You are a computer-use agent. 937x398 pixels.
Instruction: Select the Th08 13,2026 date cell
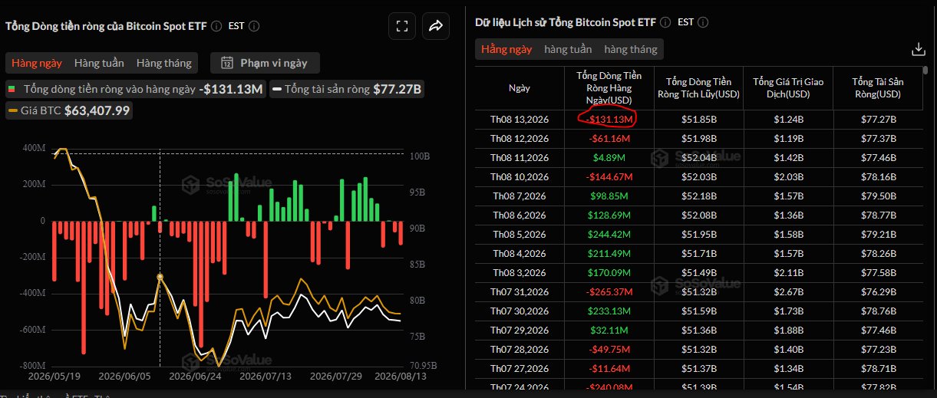(520, 120)
